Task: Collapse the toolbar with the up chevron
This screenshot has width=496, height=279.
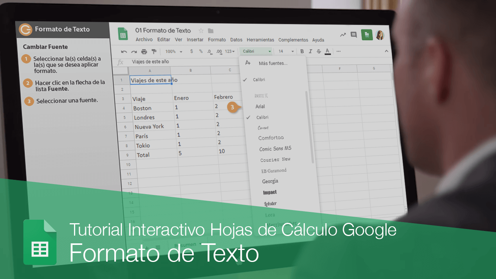Action: [x=386, y=51]
